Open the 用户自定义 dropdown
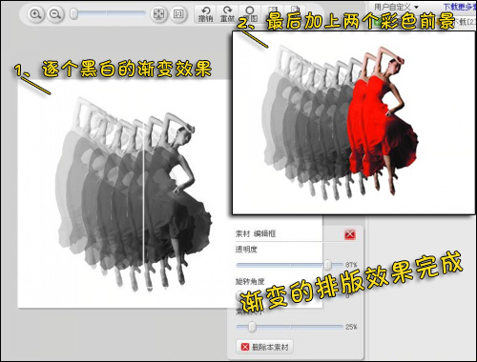This screenshot has width=477, height=362. point(396,7)
